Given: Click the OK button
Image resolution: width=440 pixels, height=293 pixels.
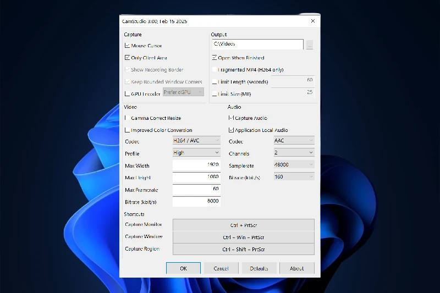Looking at the screenshot, I should pyautogui.click(x=183, y=268).
